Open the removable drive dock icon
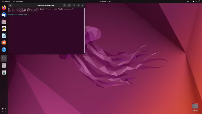Viewport: 202px width, 114px height. (x=4, y=65)
